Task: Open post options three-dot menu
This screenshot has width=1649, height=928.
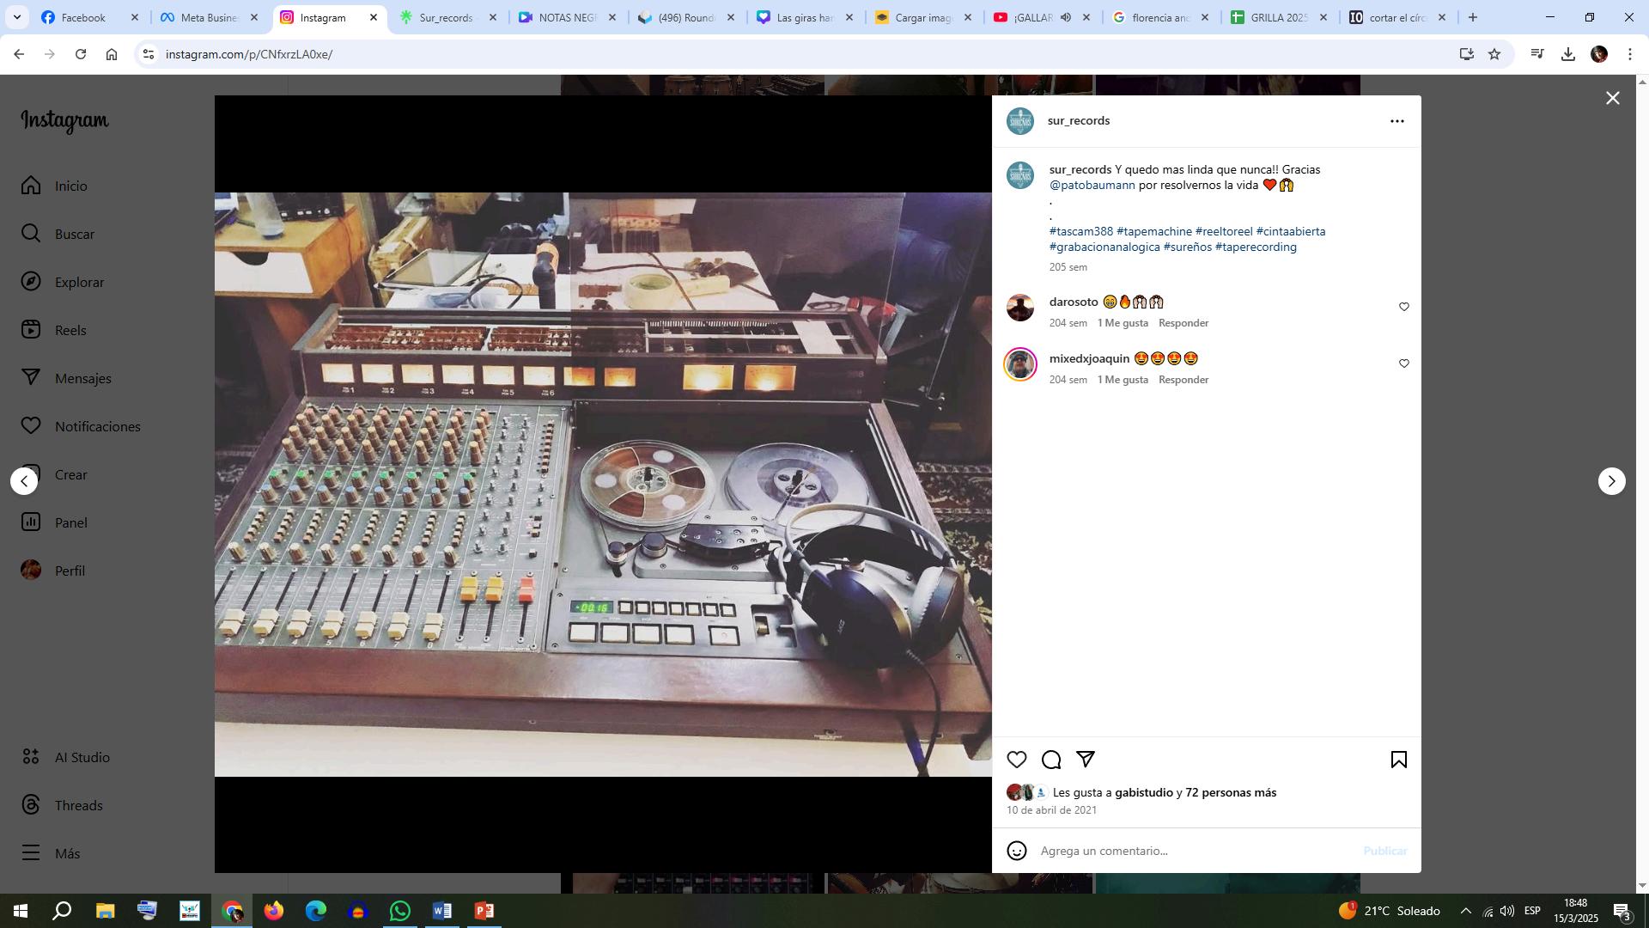Action: coord(1397,121)
